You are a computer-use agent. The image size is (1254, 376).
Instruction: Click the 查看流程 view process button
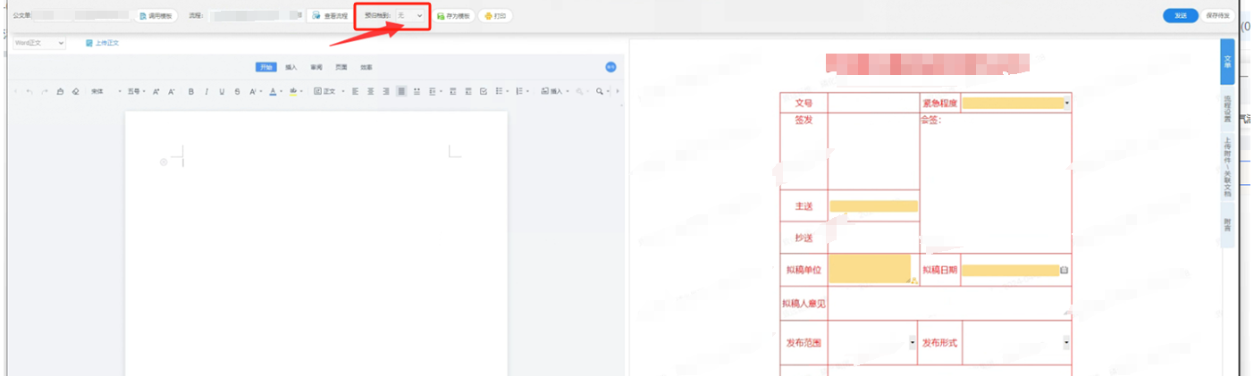[330, 15]
